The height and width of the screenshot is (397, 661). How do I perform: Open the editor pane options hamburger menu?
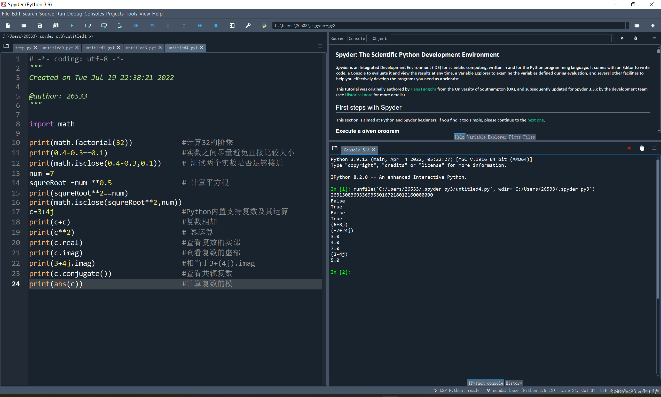[x=320, y=46]
